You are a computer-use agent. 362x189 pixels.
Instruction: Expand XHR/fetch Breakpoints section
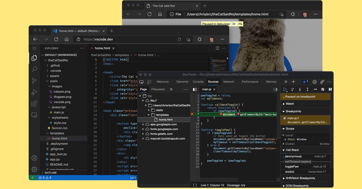(300, 178)
